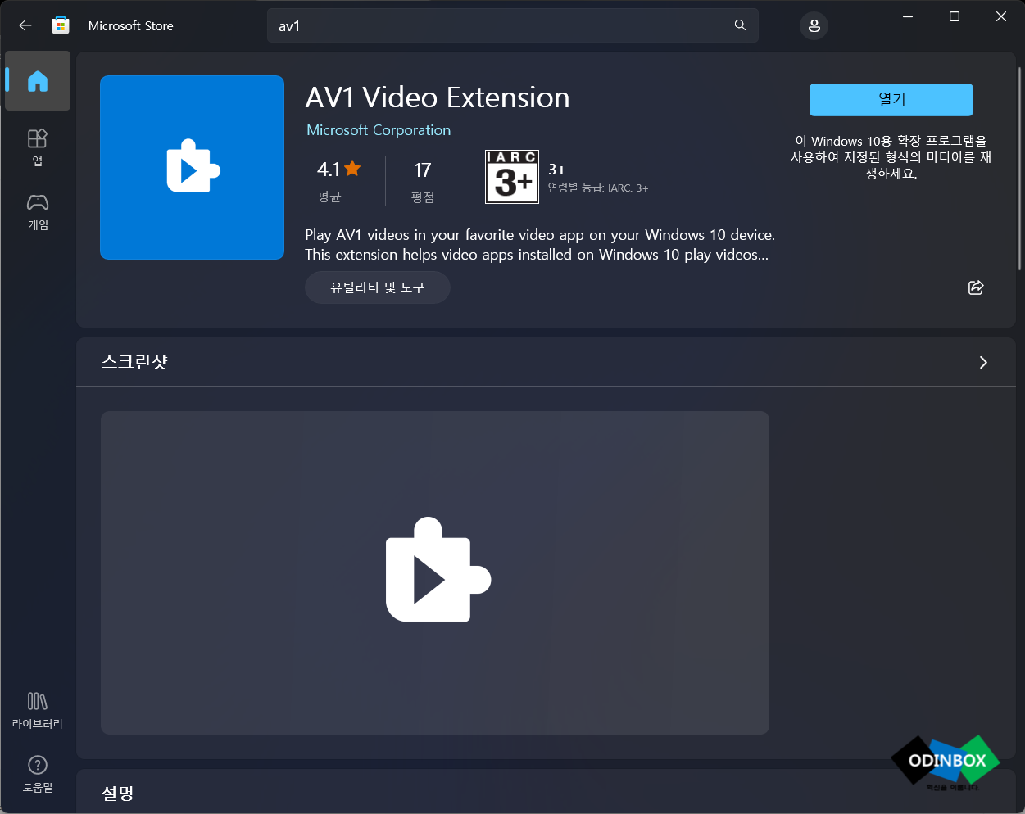Viewport: 1025px width, 814px height.
Task: Click the 설명 section heading
Action: [118, 793]
